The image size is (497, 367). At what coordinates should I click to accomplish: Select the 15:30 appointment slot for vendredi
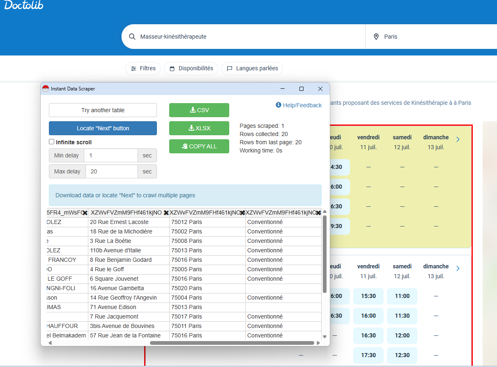click(x=368, y=296)
